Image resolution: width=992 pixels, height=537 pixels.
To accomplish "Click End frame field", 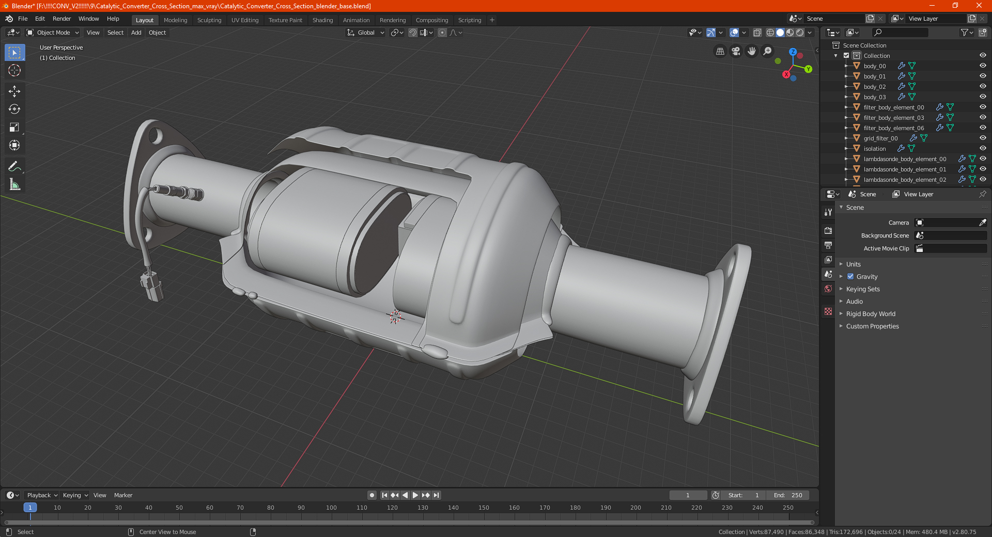I will point(788,495).
